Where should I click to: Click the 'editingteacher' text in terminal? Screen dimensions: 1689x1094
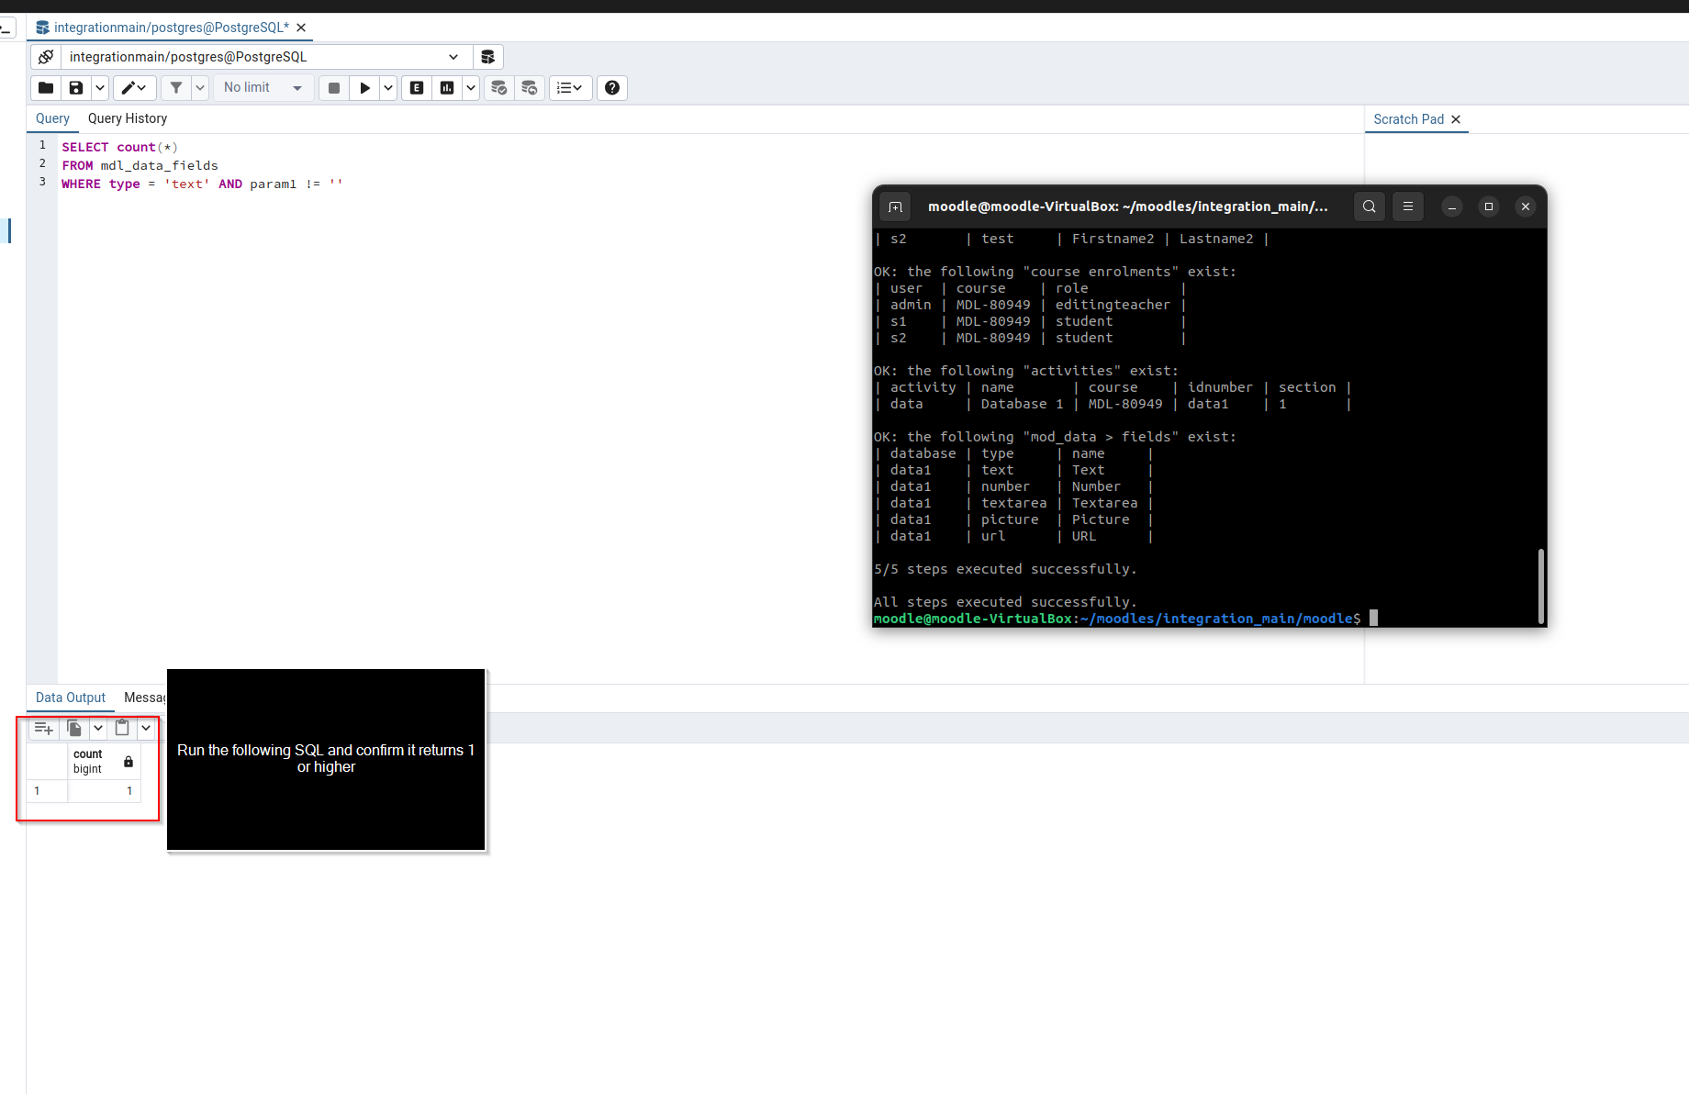tap(1113, 305)
